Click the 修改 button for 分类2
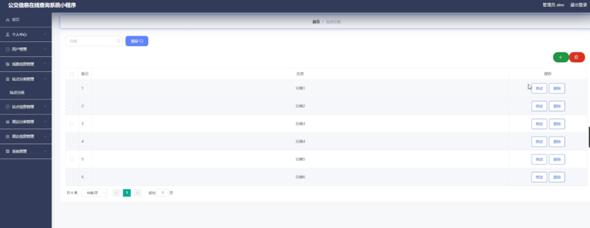This screenshot has width=590, height=228. click(539, 106)
